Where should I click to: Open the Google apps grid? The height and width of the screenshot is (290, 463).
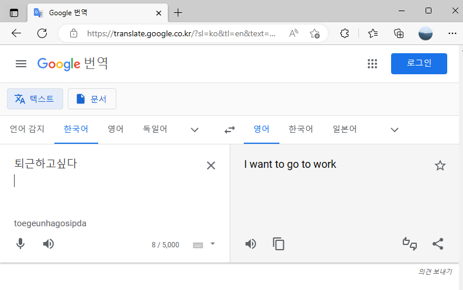coord(372,64)
